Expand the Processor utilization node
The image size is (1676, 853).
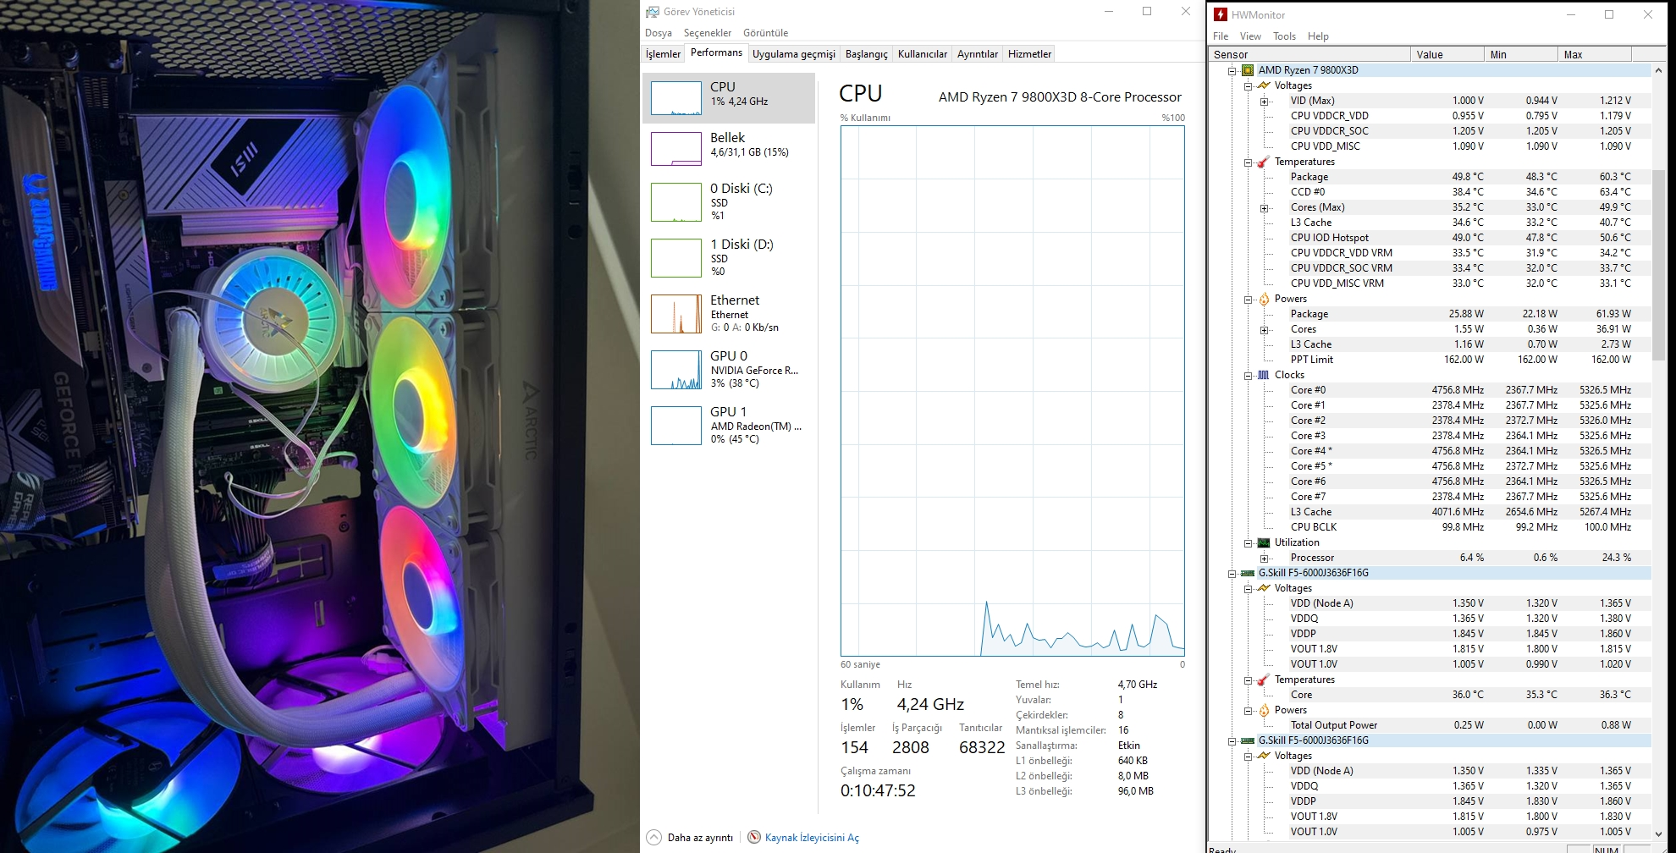pos(1265,558)
